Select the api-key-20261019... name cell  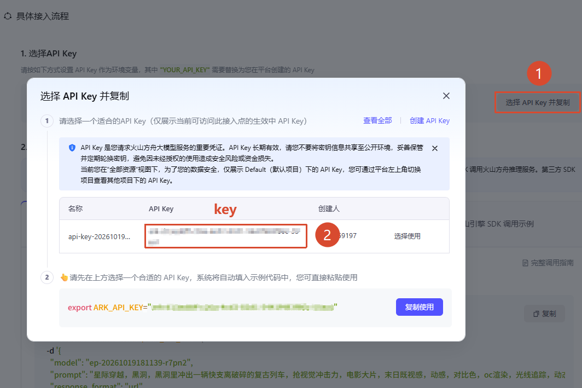tap(99, 236)
